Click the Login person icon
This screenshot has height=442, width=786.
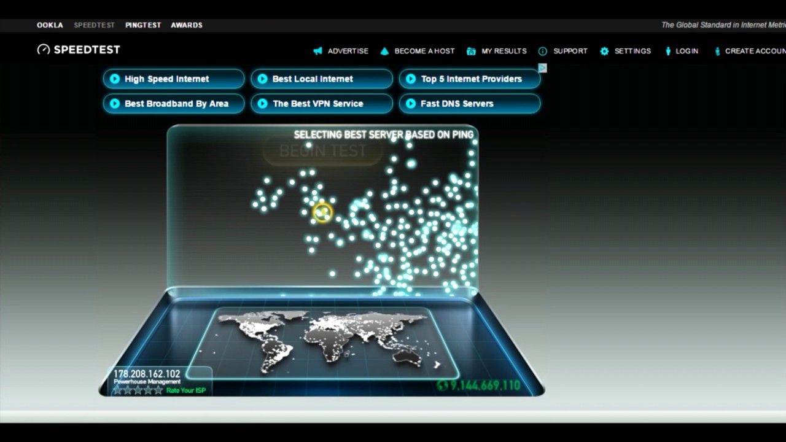(x=668, y=51)
